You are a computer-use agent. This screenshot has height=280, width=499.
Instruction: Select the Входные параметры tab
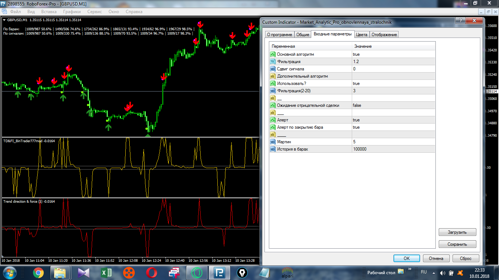point(333,34)
